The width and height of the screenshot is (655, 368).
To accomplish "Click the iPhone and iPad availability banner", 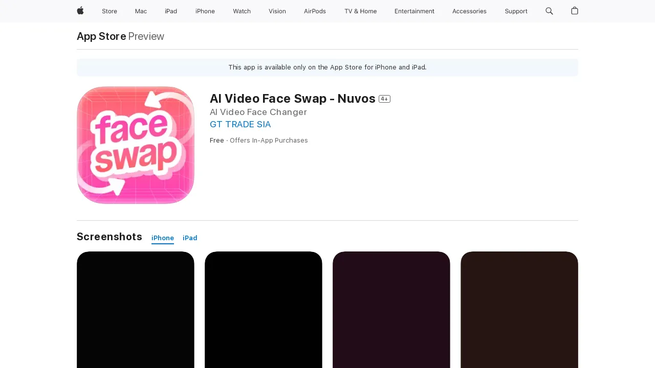I will click(x=327, y=67).
